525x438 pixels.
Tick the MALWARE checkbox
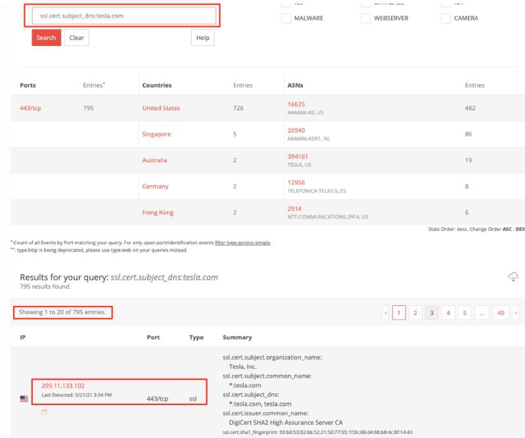[286, 18]
